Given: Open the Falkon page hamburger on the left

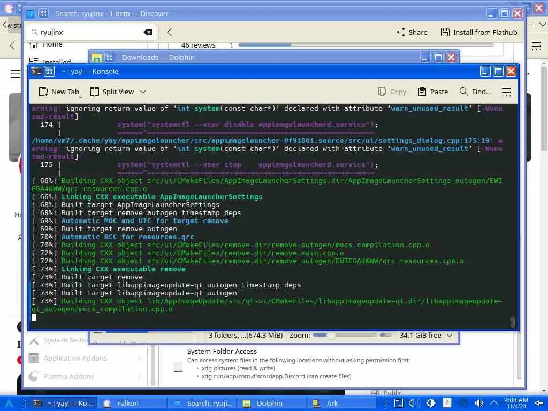Looking at the screenshot, I should pos(15,74).
